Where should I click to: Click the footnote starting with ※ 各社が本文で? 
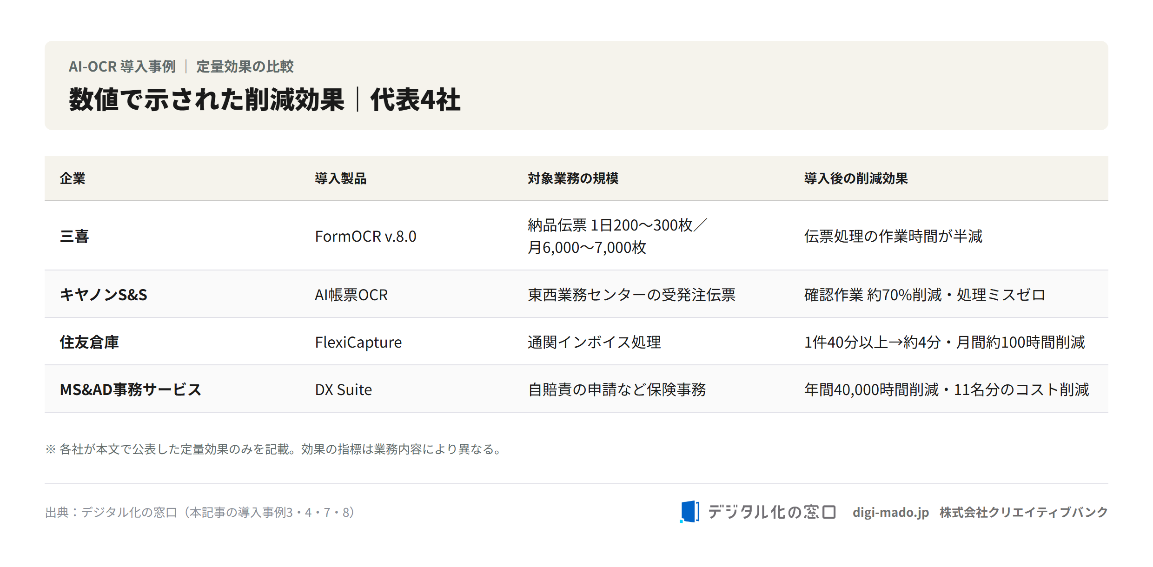pos(273,449)
